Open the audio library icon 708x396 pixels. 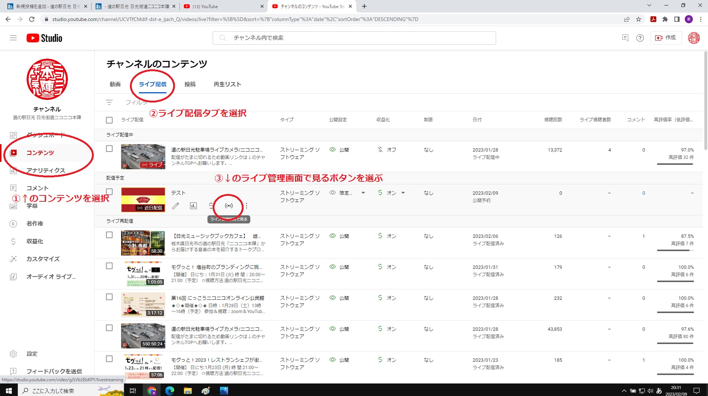click(13, 277)
